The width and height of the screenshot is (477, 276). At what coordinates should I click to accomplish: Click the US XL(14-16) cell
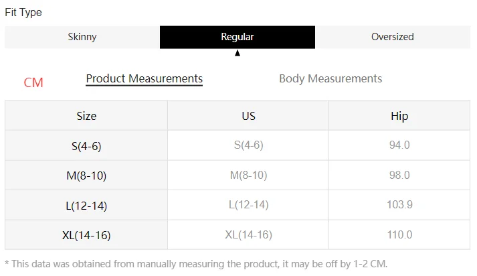[248, 235]
